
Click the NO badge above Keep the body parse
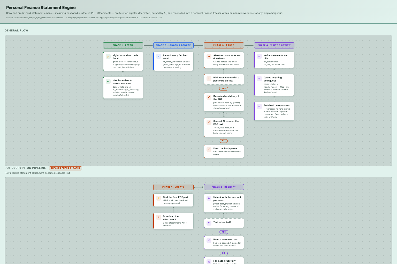click(x=224, y=141)
